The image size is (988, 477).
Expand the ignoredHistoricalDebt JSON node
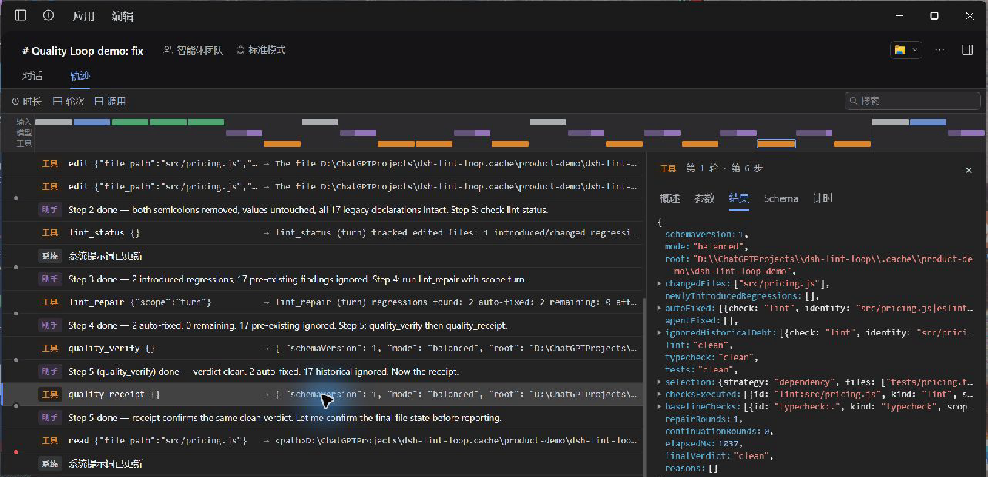click(660, 333)
